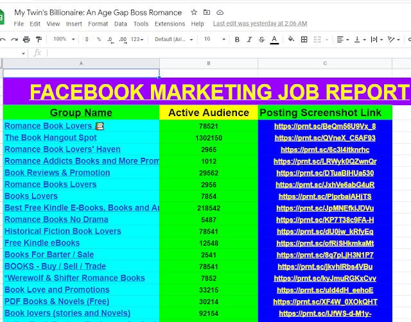Open The Book Hangout Spot link
411x322 pixels.
(51, 137)
